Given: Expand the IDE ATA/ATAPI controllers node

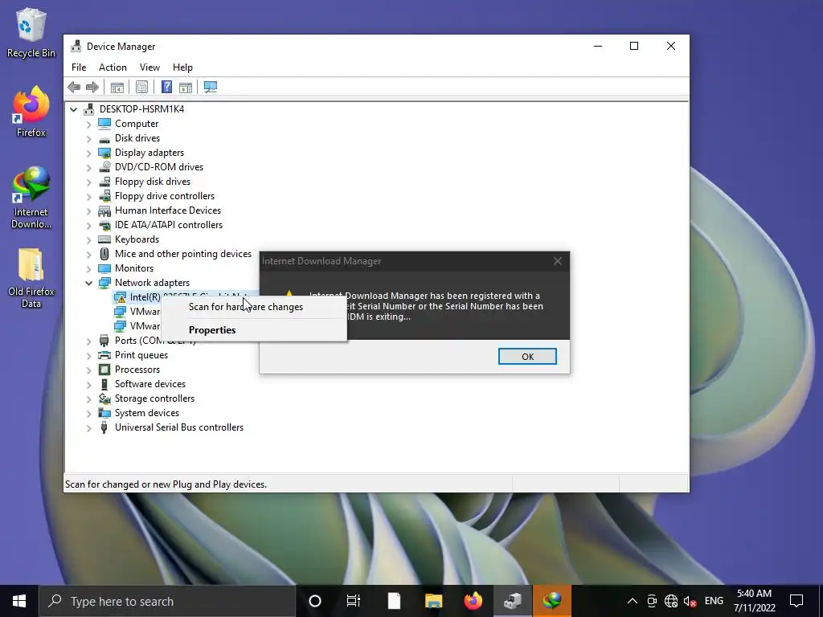Looking at the screenshot, I should (x=88, y=225).
